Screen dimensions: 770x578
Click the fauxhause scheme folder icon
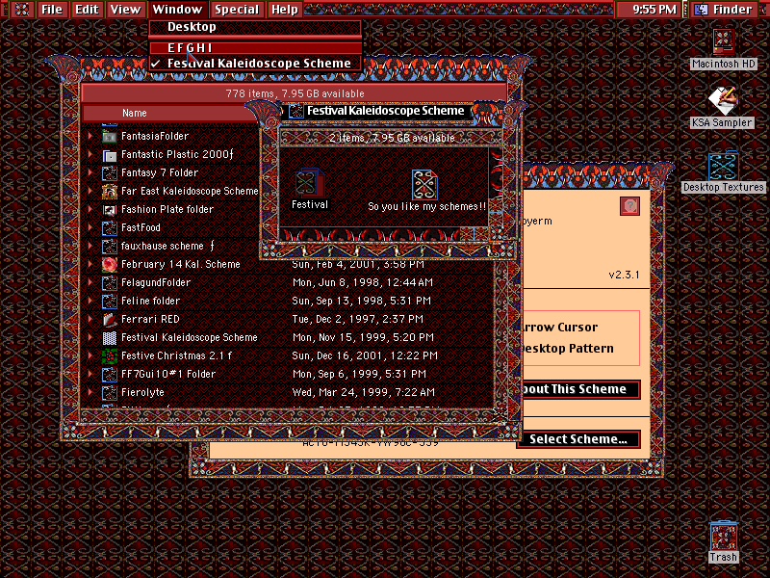[x=109, y=246]
